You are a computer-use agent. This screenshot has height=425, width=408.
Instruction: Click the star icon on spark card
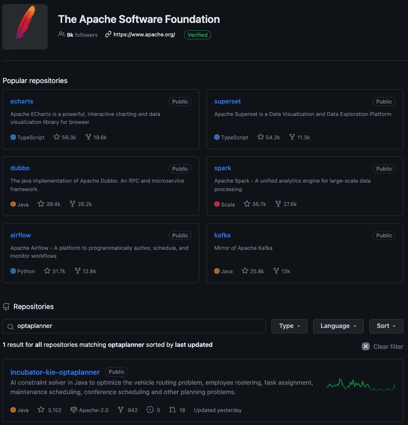[247, 204]
